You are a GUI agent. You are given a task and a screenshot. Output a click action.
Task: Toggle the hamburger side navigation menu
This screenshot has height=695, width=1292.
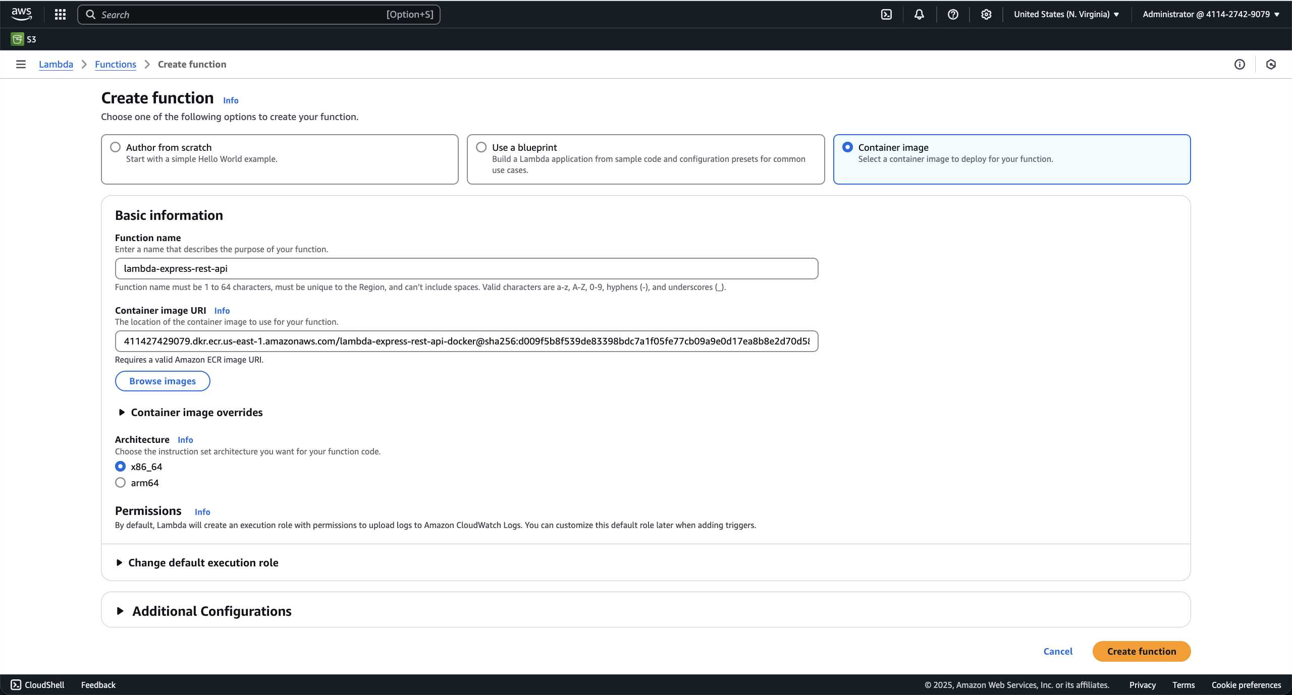21,64
